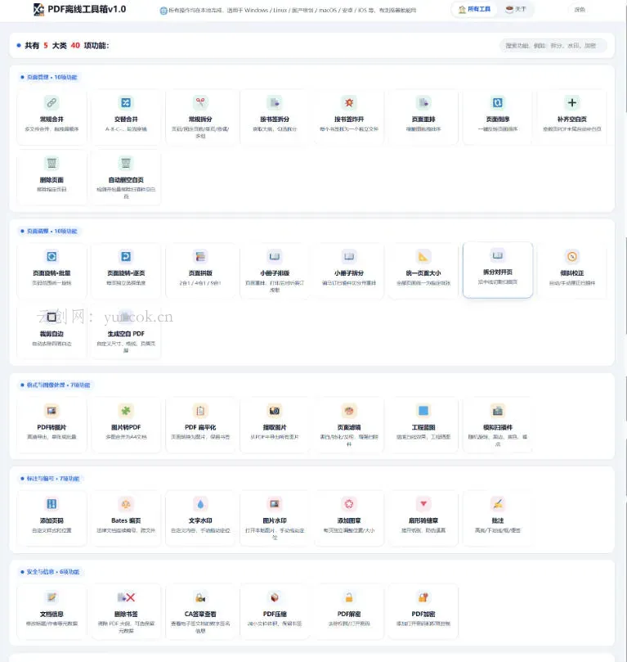The image size is (627, 662).
Task: Open the PDF压缩 compression tool card
Action: pos(275,612)
